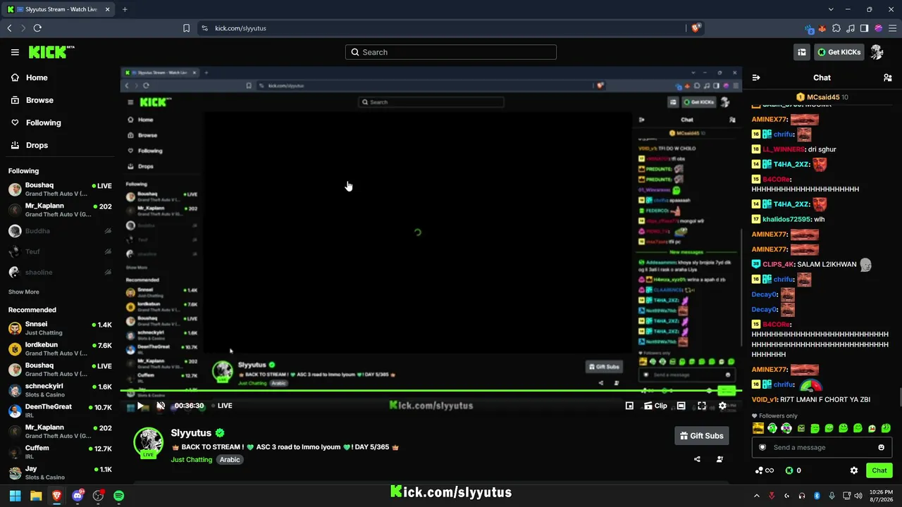
Task: Open chat users list icon
Action: tap(888, 77)
